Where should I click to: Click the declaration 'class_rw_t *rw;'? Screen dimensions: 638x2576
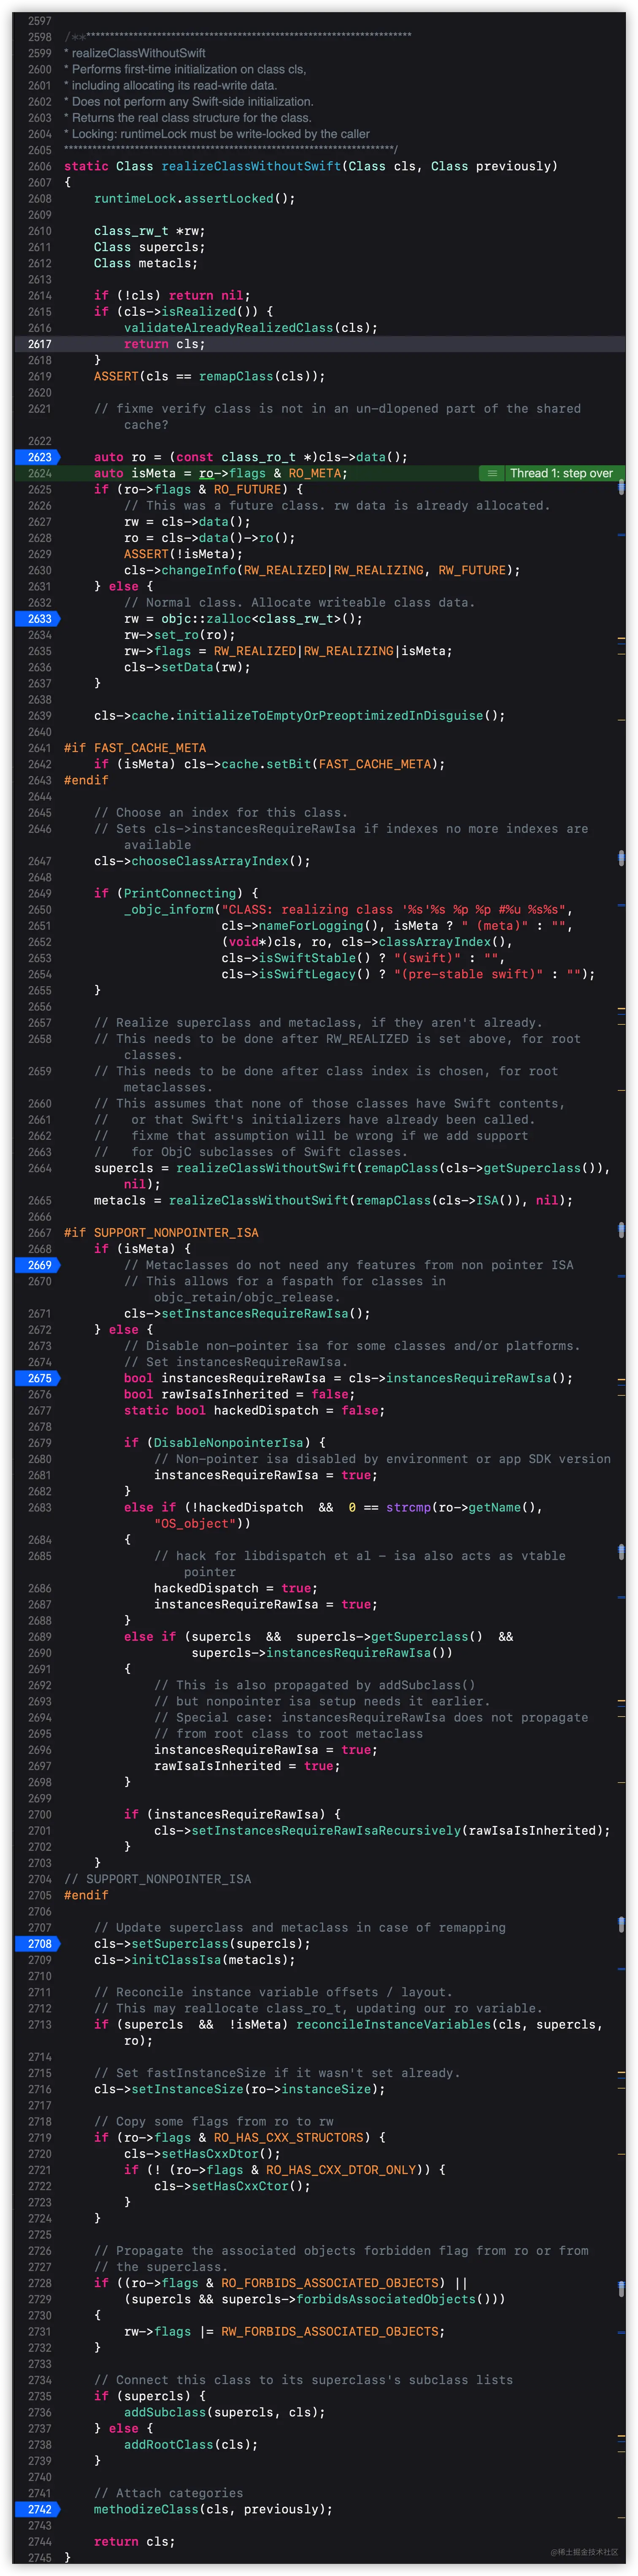(x=150, y=231)
